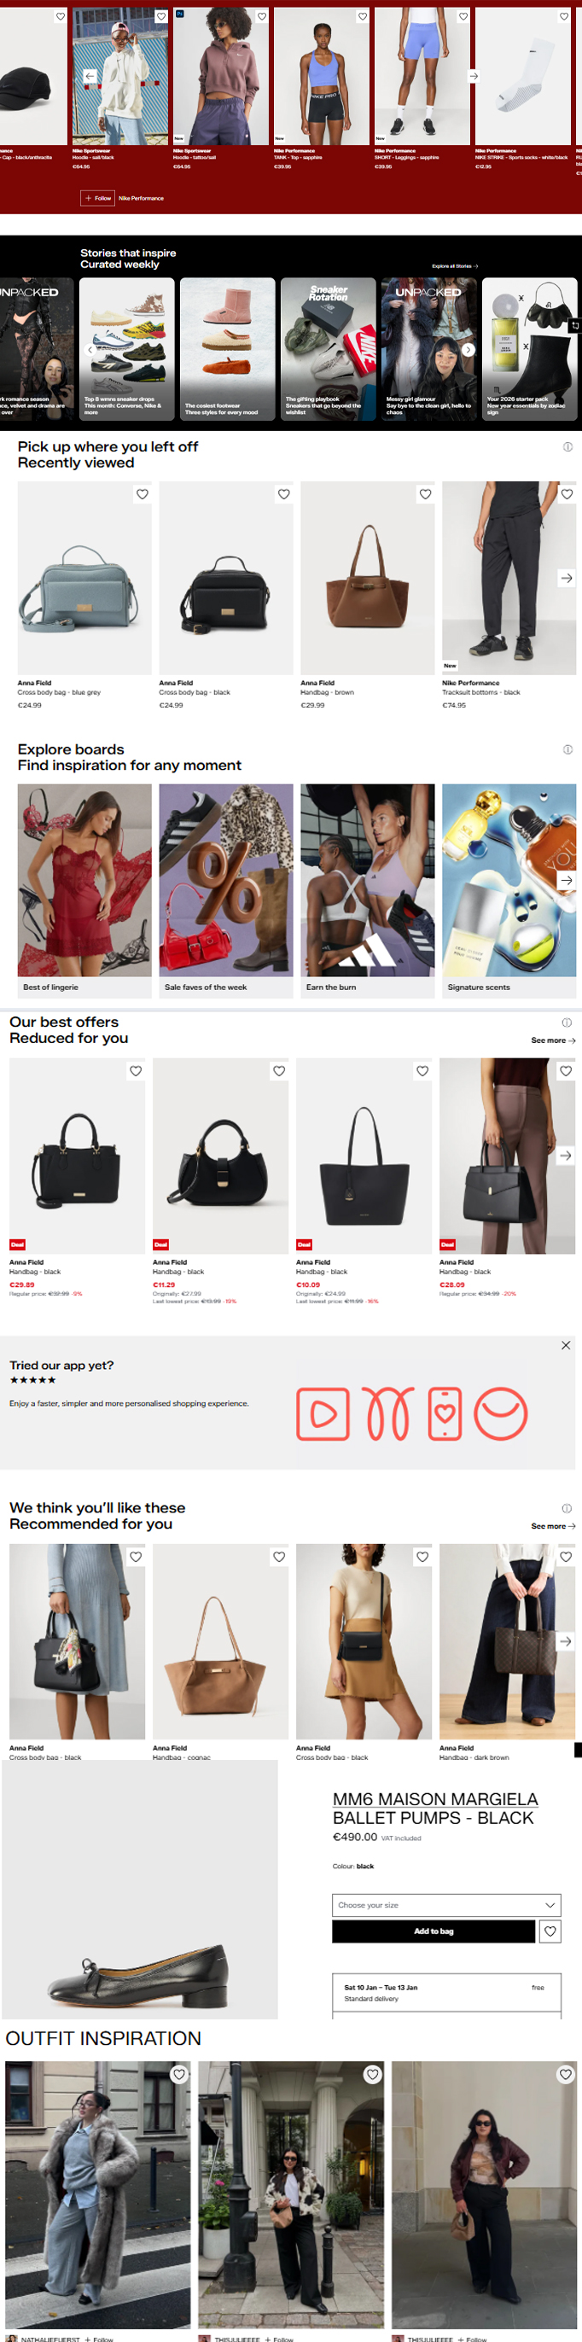Wishlist Nike Performance tracksuit bottoms
This screenshot has width=582, height=2342.
point(567,493)
